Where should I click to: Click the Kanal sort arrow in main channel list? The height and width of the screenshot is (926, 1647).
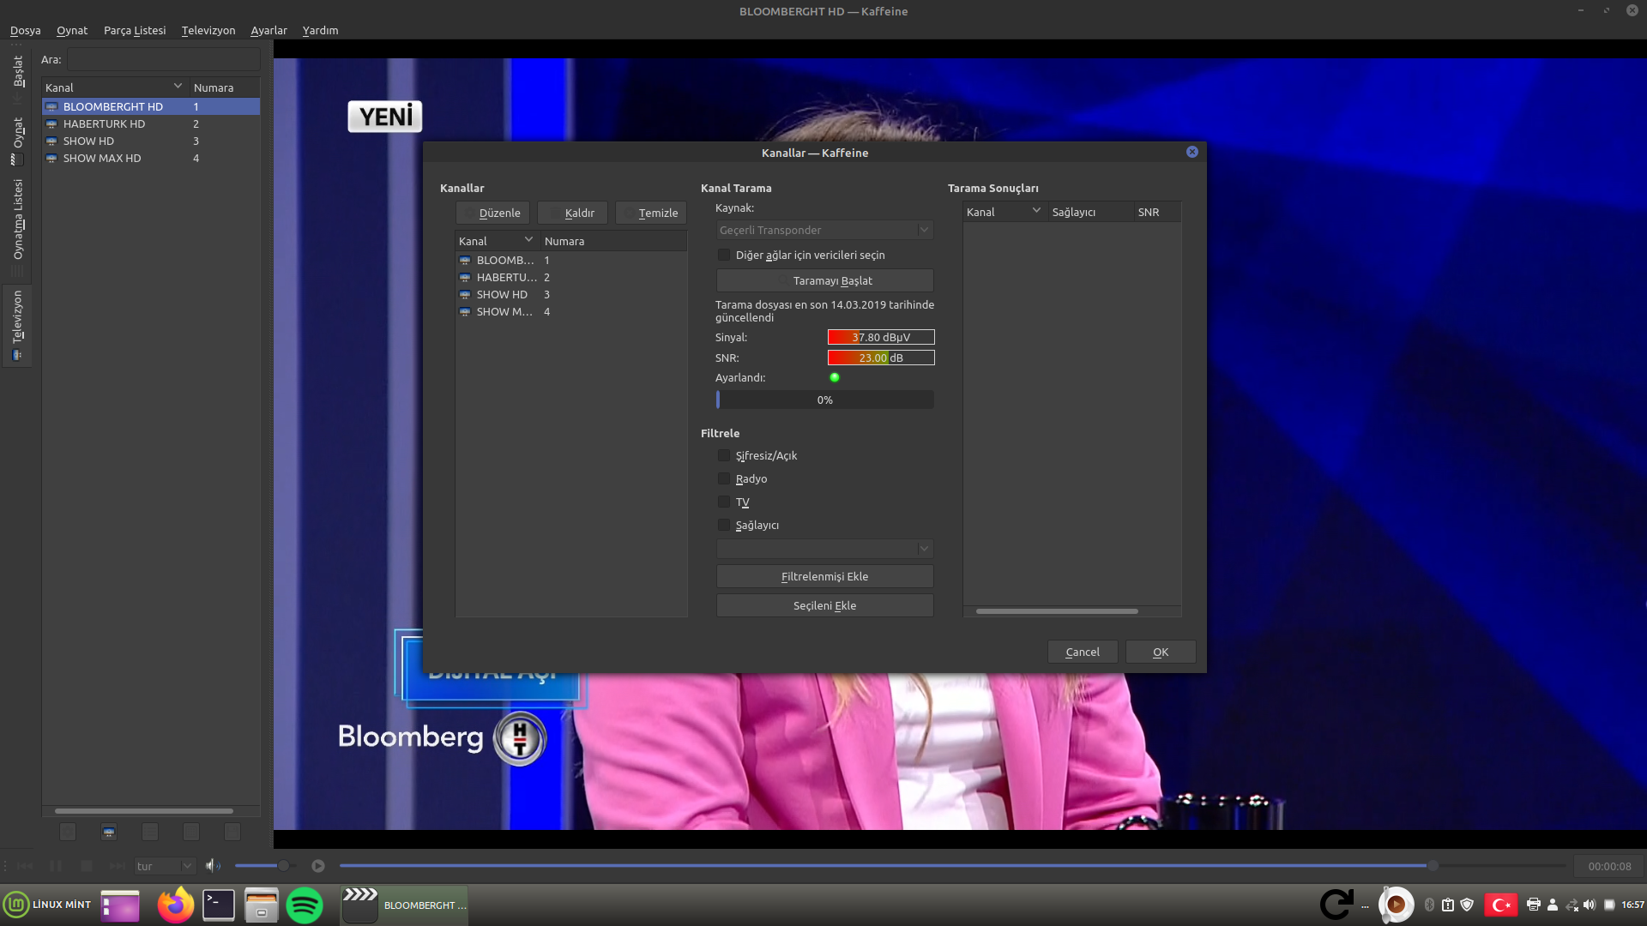[178, 87]
